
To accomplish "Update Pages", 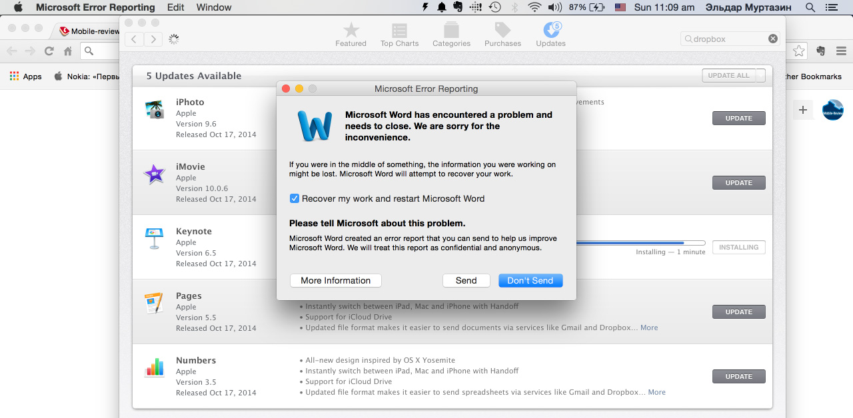I will 739,312.
